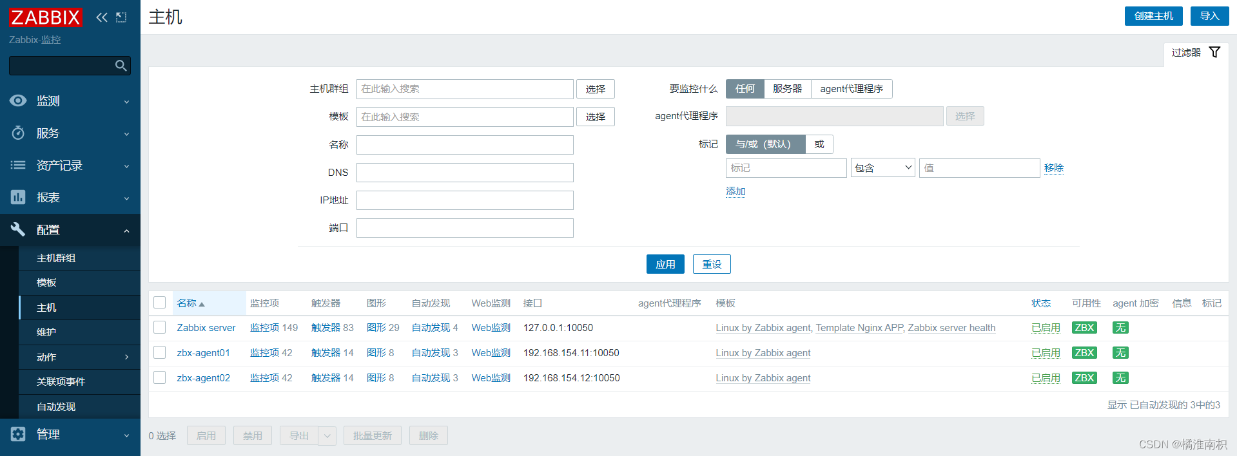Viewport: 1237px width, 456px height.
Task: Focus the 主机群组 search field
Action: (x=465, y=89)
